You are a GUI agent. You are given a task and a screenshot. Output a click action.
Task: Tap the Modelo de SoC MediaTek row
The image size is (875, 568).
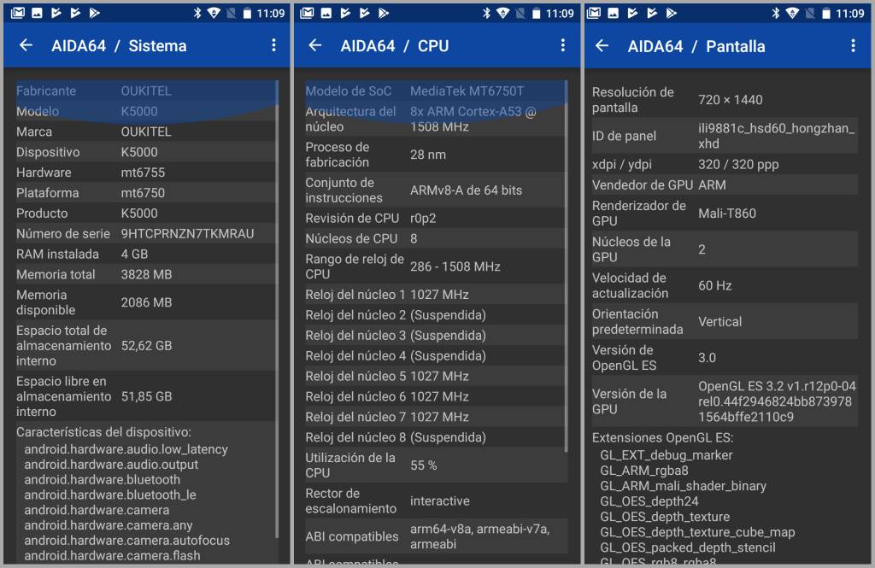click(435, 91)
